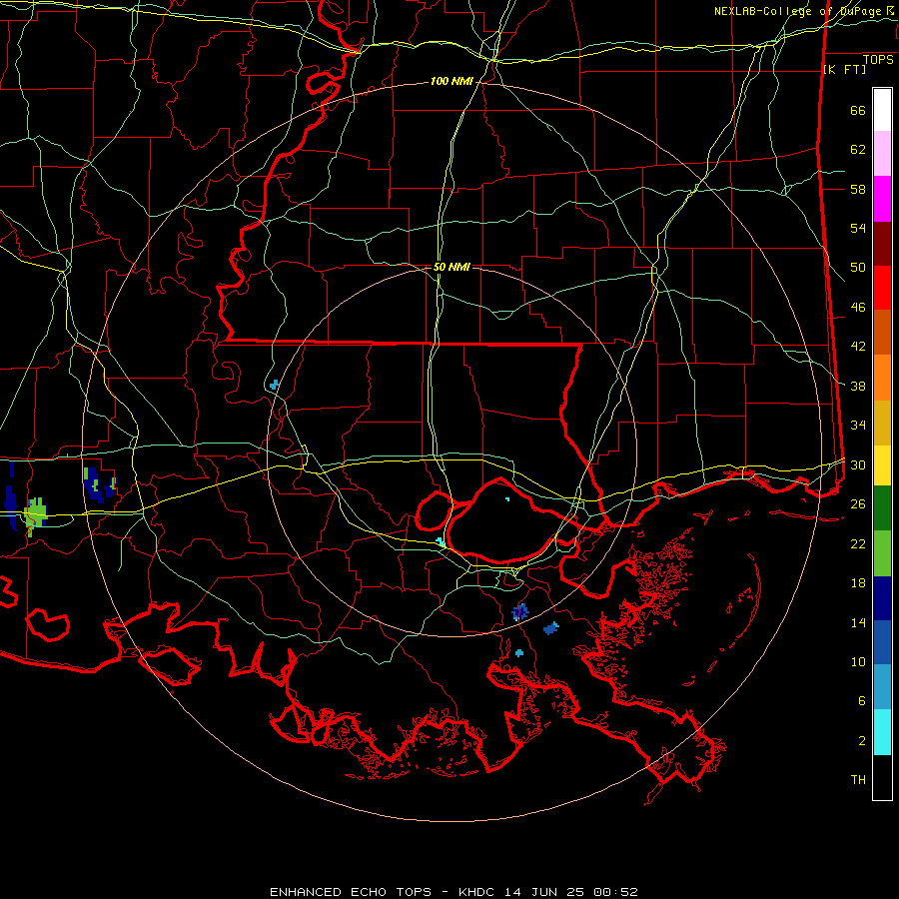This screenshot has width=899, height=899.
Task: Click the cyan 2 kft legend swatch
Action: click(882, 733)
